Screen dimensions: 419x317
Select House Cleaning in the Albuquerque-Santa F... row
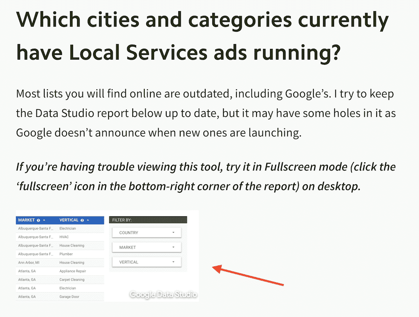coord(72,245)
